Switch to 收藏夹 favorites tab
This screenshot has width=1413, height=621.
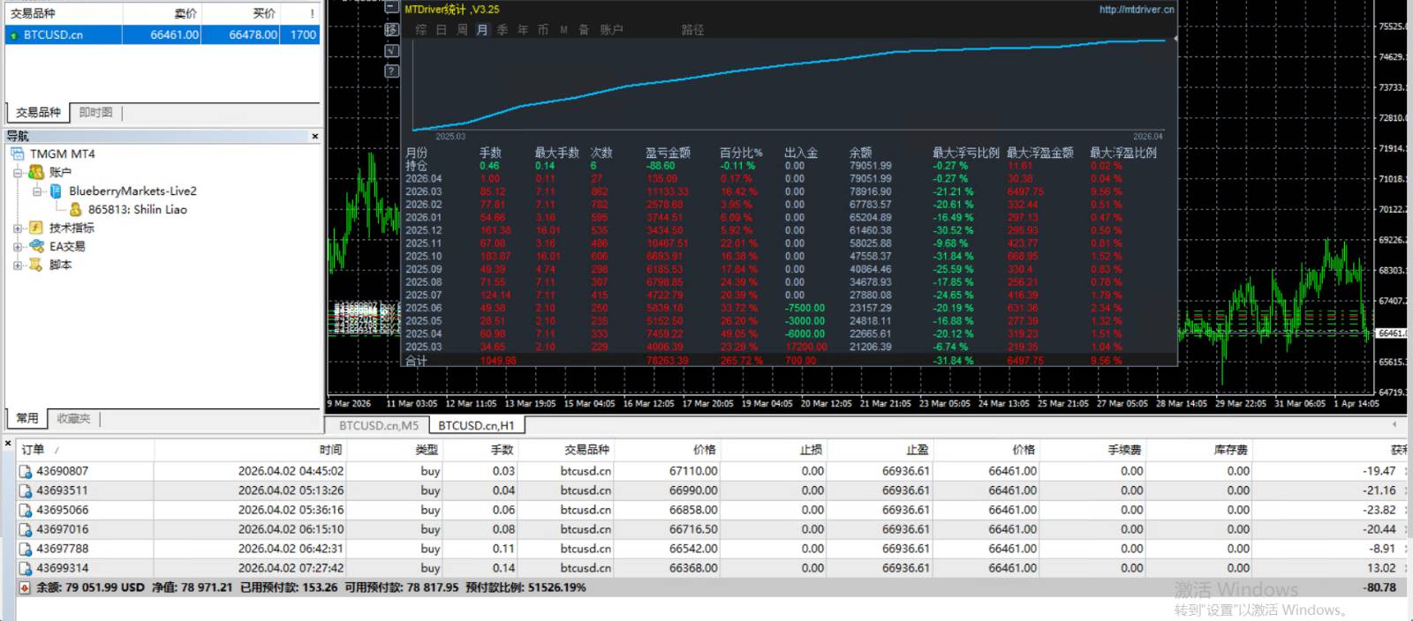pyautogui.click(x=73, y=419)
